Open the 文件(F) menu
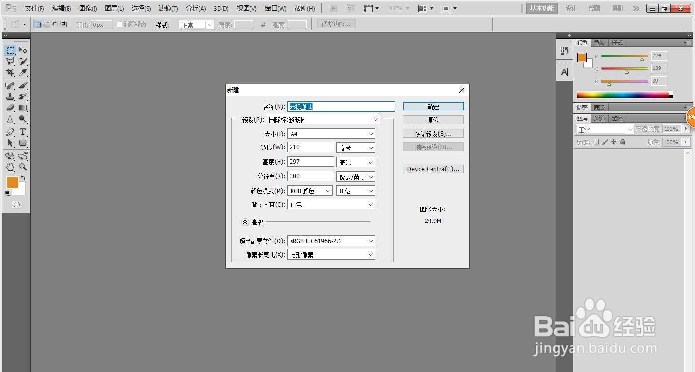Image resolution: width=695 pixels, height=372 pixels. pos(34,8)
